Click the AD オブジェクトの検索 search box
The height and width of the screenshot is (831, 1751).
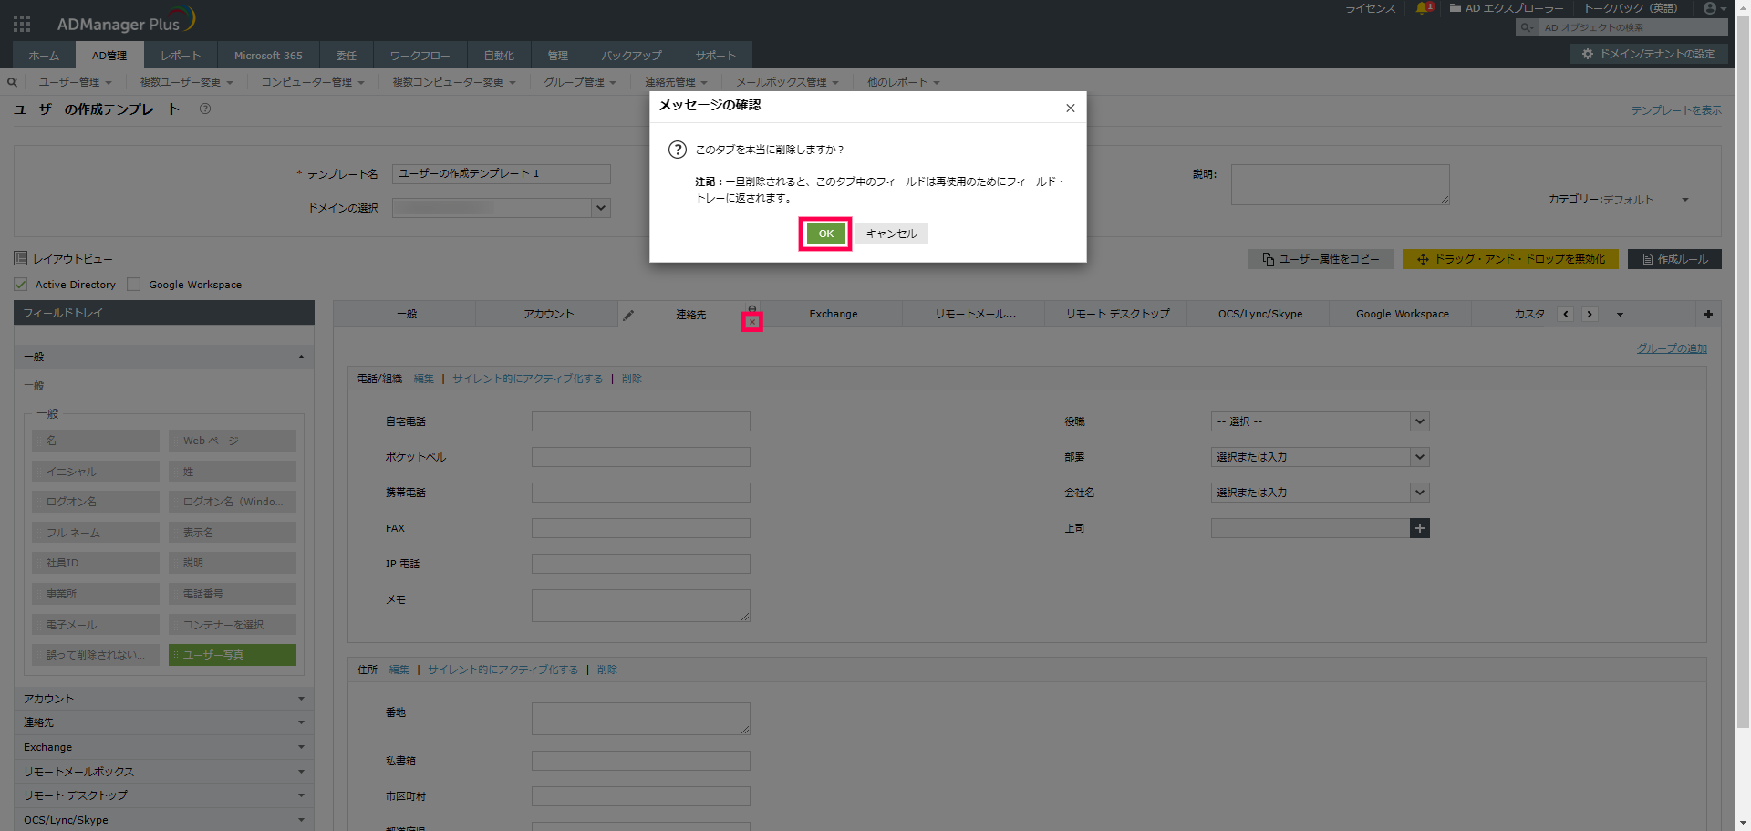1632,27
